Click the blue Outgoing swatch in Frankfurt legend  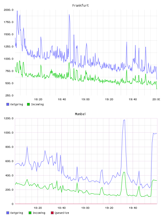[8, 104]
